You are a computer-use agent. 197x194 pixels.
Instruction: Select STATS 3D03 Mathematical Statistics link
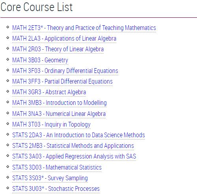pos(57,168)
